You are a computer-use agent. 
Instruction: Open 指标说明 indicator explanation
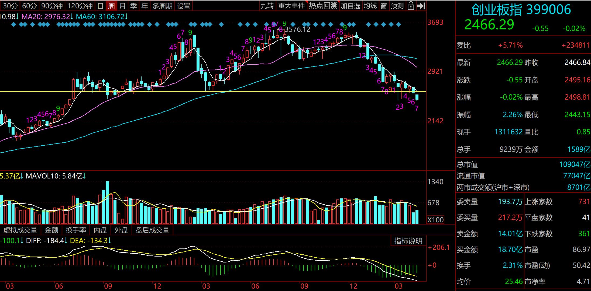[x=408, y=241]
